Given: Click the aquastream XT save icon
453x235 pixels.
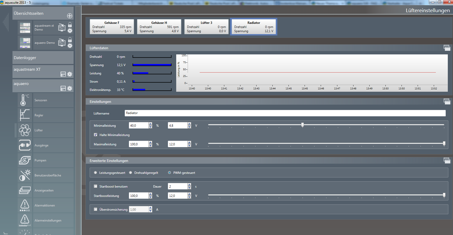Looking at the screenshot, I should tap(63, 74).
